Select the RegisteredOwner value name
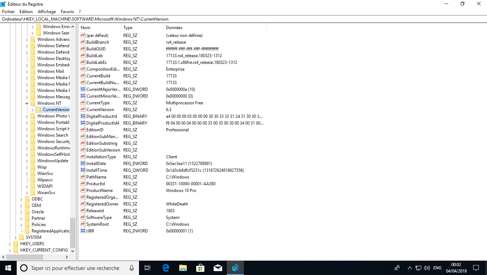This screenshot has width=487, height=275. click(x=102, y=204)
